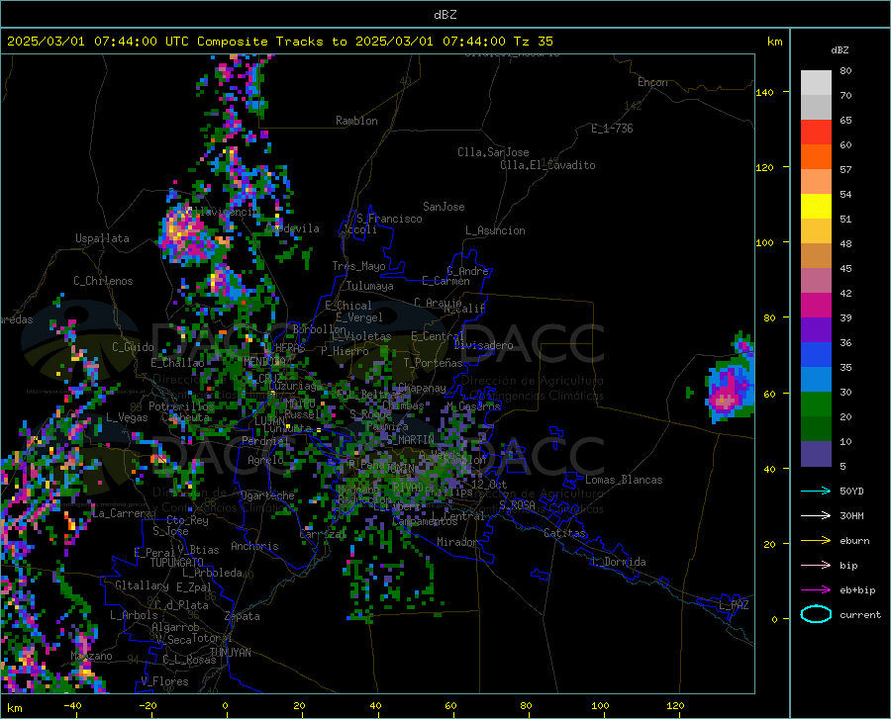Click the strong storm cell near Villavicencio
Screen dimensions: 891x719
click(185, 234)
